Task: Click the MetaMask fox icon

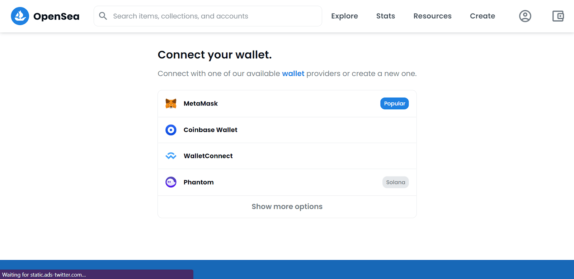Action: click(171, 104)
